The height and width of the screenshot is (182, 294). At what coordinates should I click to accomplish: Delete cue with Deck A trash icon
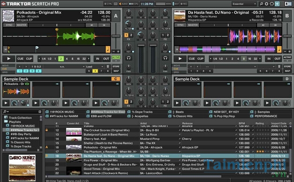point(108,66)
